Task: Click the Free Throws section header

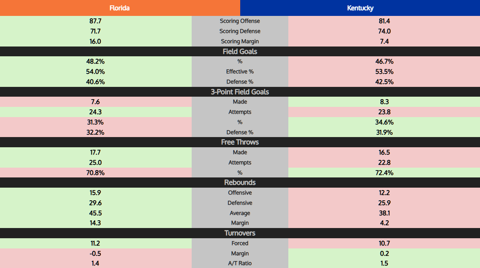Action: (240, 142)
